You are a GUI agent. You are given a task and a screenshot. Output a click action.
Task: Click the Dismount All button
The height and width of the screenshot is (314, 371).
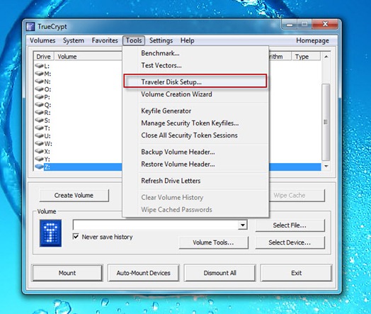(219, 273)
